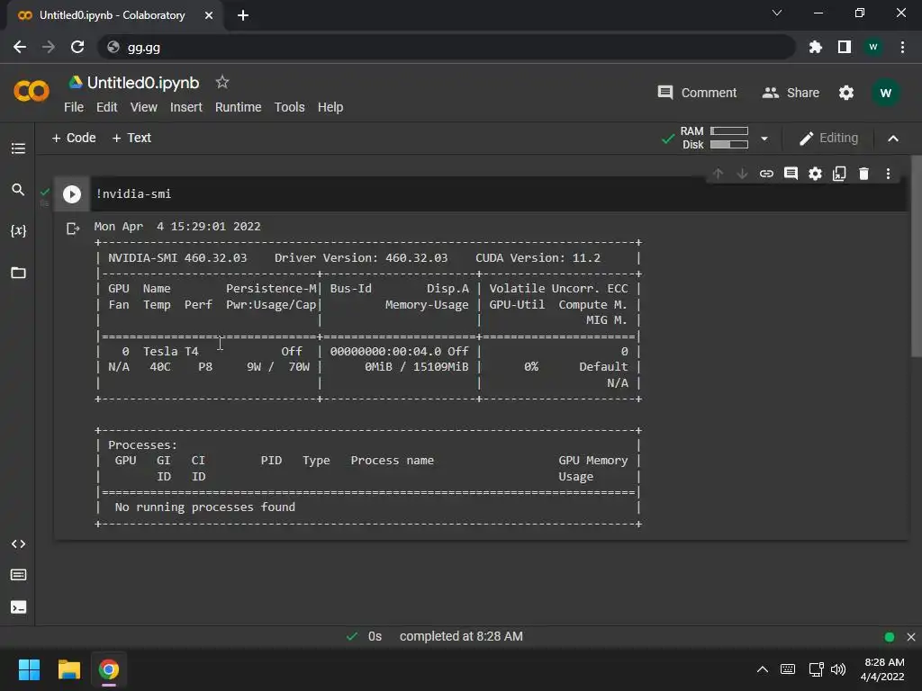The height and width of the screenshot is (691, 922).
Task: Open the Help menu
Action: tap(330, 107)
